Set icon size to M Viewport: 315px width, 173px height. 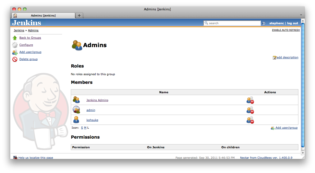pyautogui.click(x=85, y=128)
